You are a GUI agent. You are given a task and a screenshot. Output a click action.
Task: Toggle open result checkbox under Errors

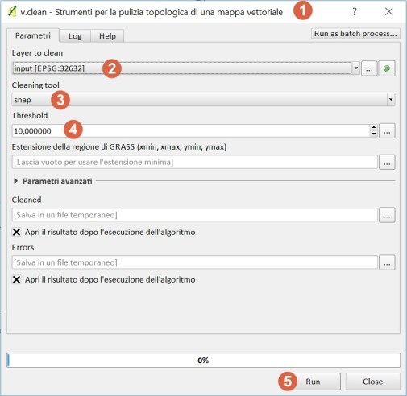[16, 279]
